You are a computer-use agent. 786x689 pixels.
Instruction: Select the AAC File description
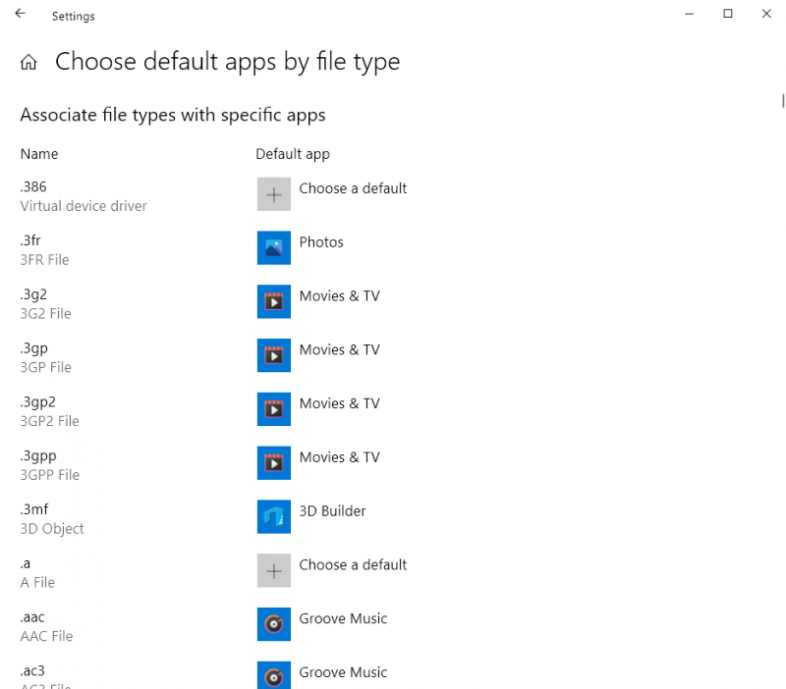pyautogui.click(x=46, y=636)
